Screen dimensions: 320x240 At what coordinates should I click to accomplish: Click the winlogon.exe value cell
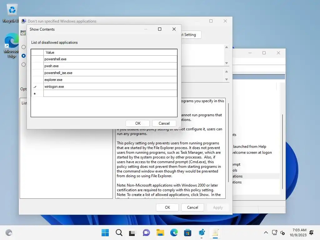[110, 87]
